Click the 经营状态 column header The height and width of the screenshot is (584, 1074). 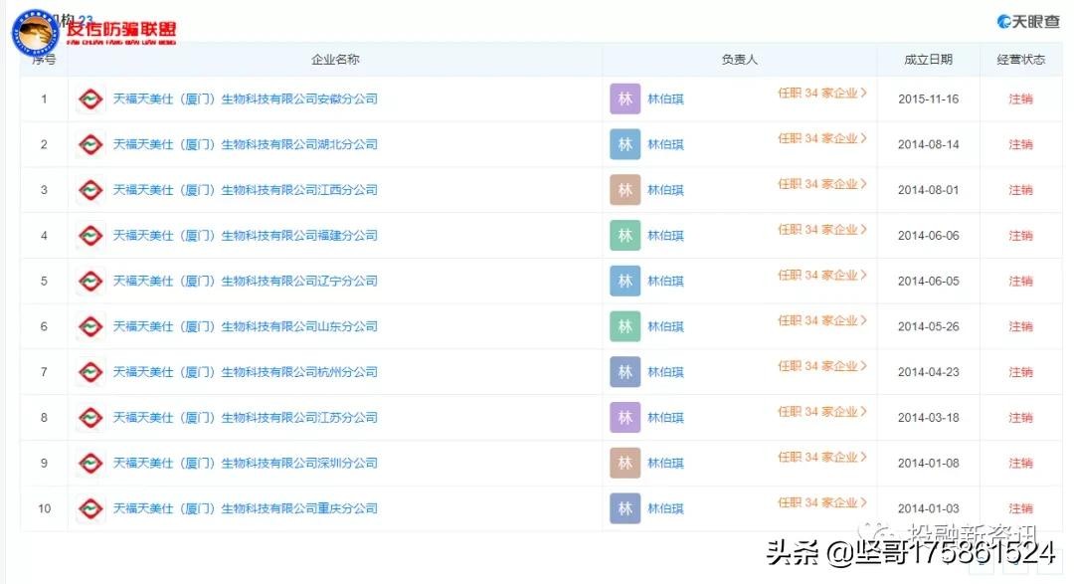(1020, 60)
